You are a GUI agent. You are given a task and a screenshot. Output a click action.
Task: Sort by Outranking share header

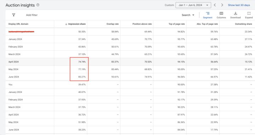243,24
